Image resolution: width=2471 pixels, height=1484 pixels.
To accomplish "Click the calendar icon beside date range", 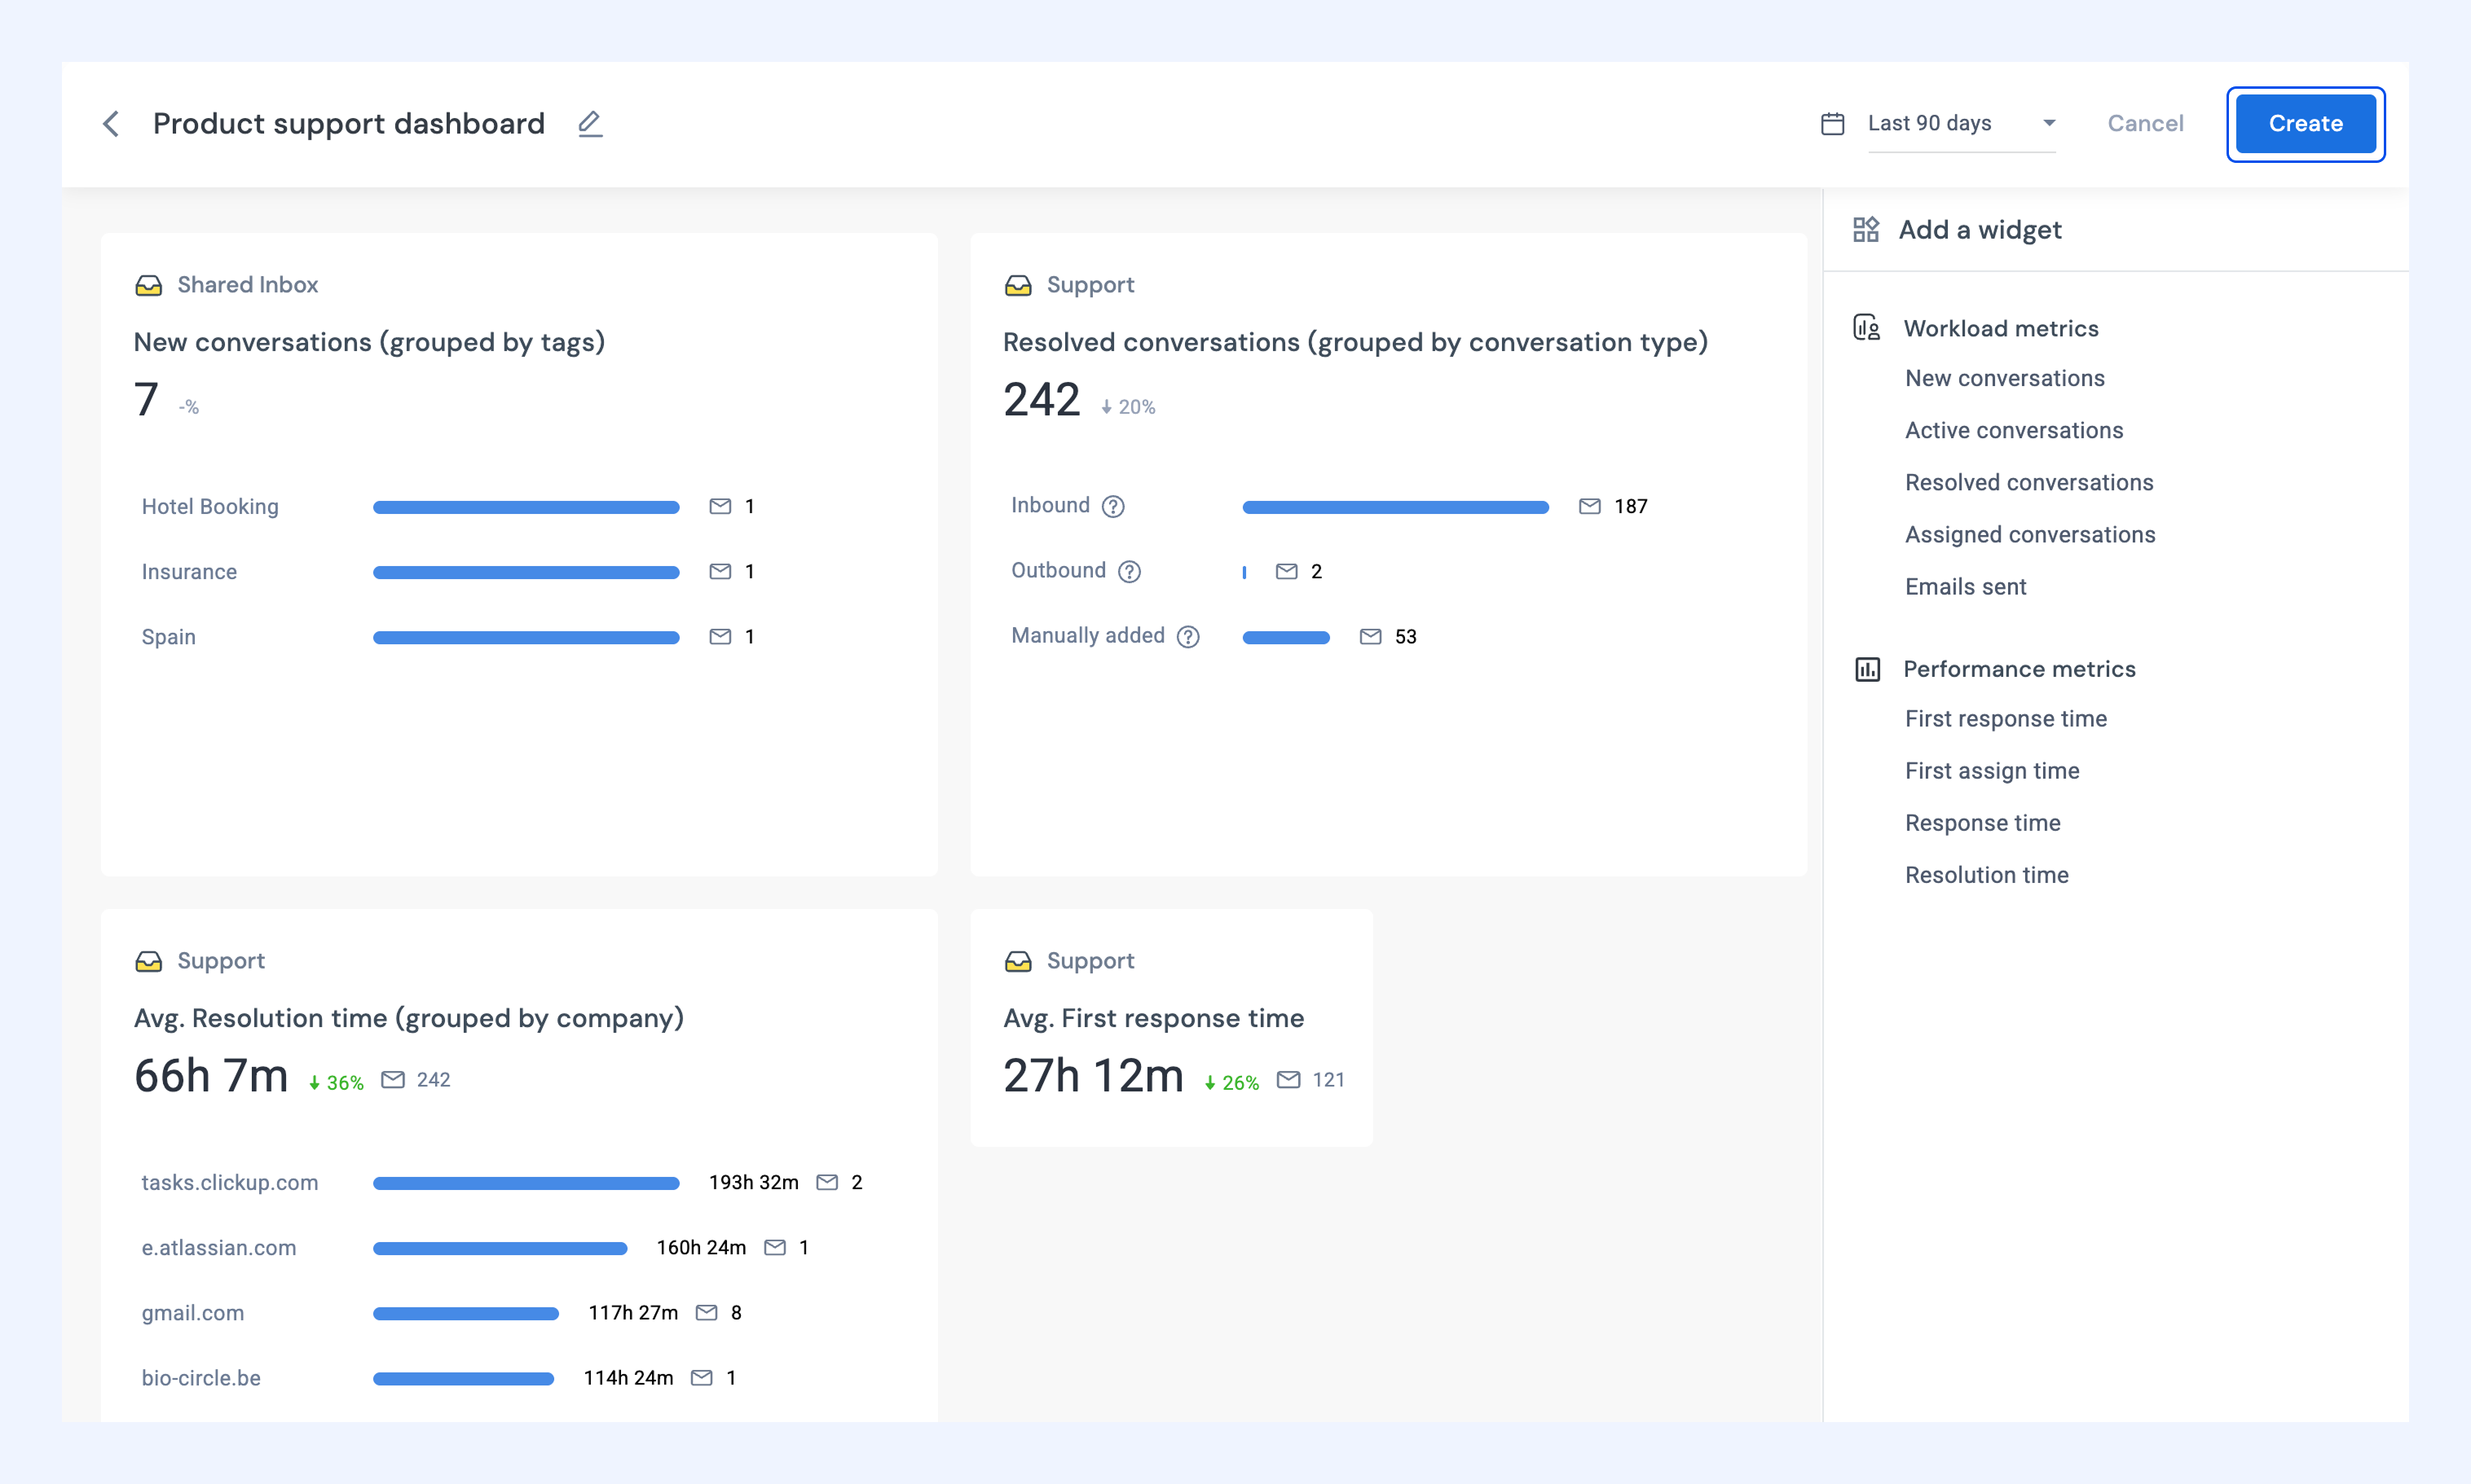I will point(1833,124).
